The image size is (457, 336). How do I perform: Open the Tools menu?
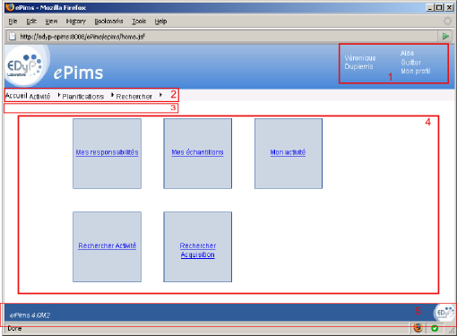pyautogui.click(x=139, y=22)
